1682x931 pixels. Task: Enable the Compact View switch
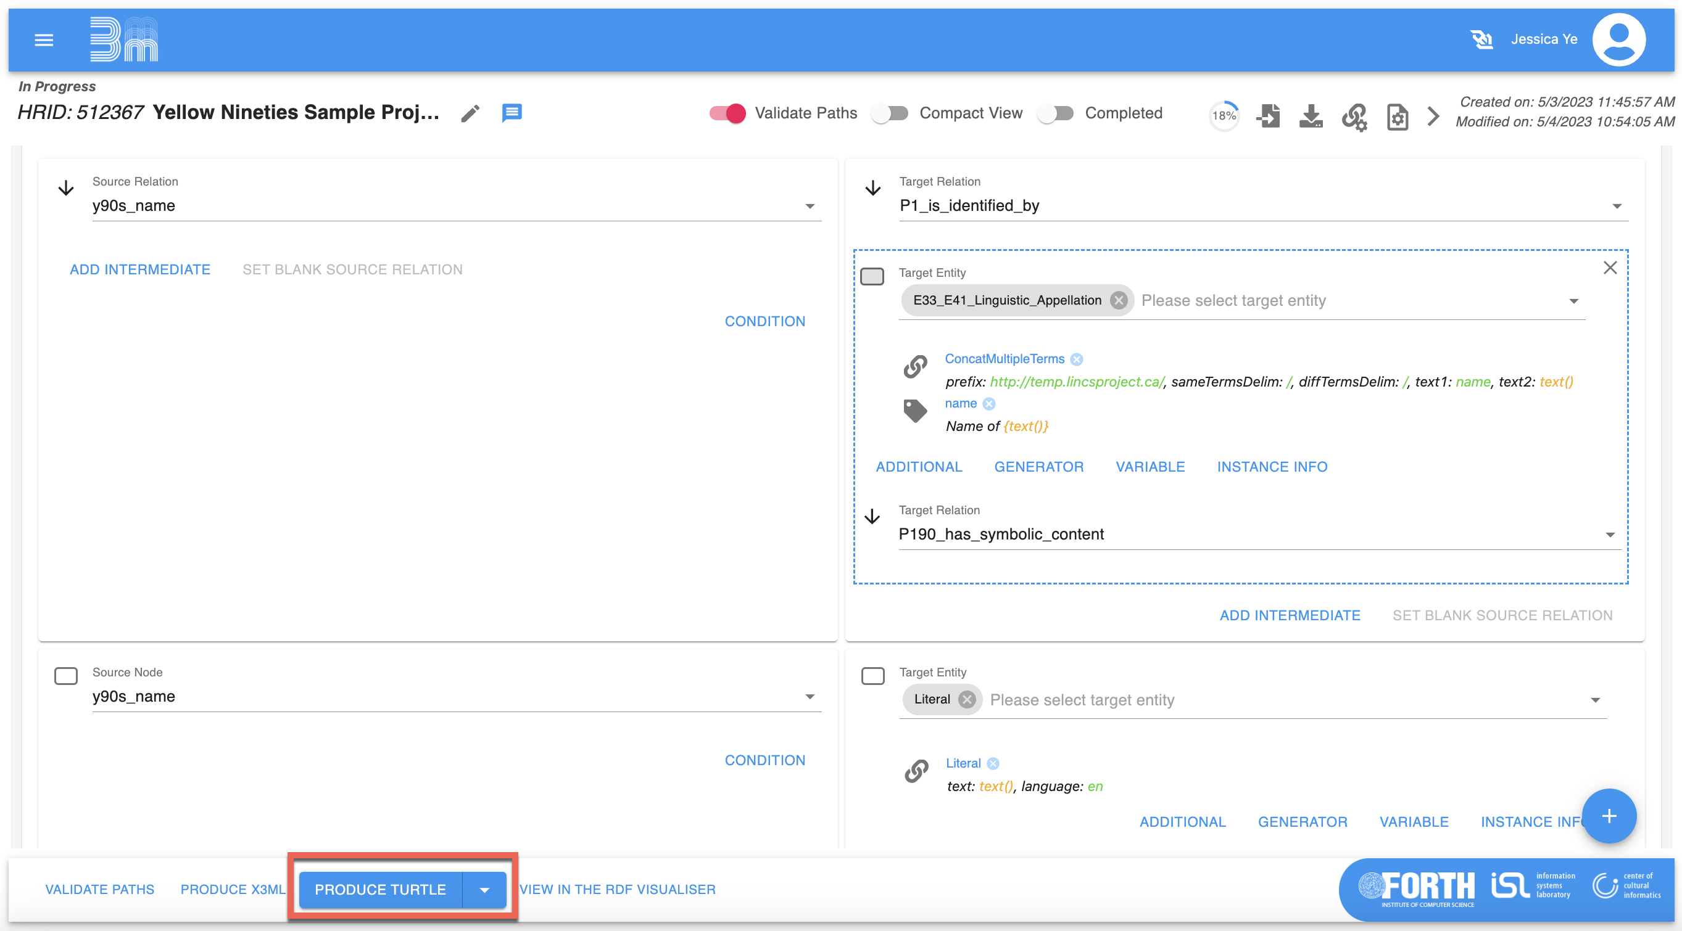(890, 113)
